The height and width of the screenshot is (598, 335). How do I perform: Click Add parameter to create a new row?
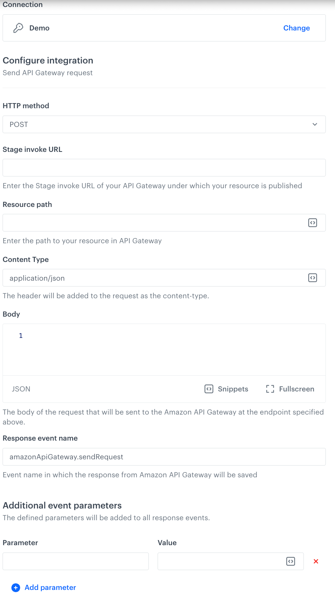pos(50,587)
